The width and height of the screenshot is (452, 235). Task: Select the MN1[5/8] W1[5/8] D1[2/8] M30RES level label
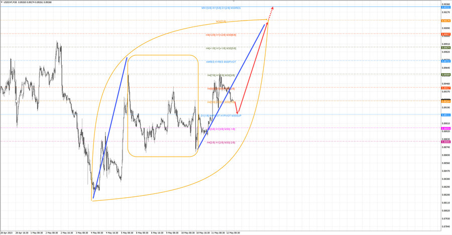point(221,8)
